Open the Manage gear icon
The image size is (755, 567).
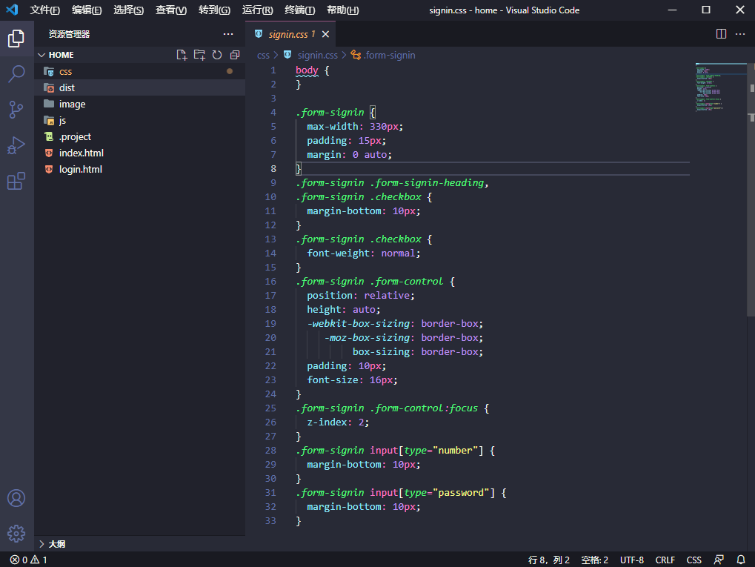click(16, 534)
